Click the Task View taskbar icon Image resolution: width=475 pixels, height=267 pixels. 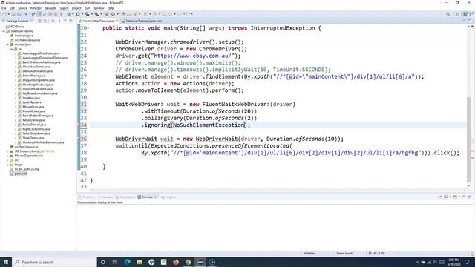point(115,262)
